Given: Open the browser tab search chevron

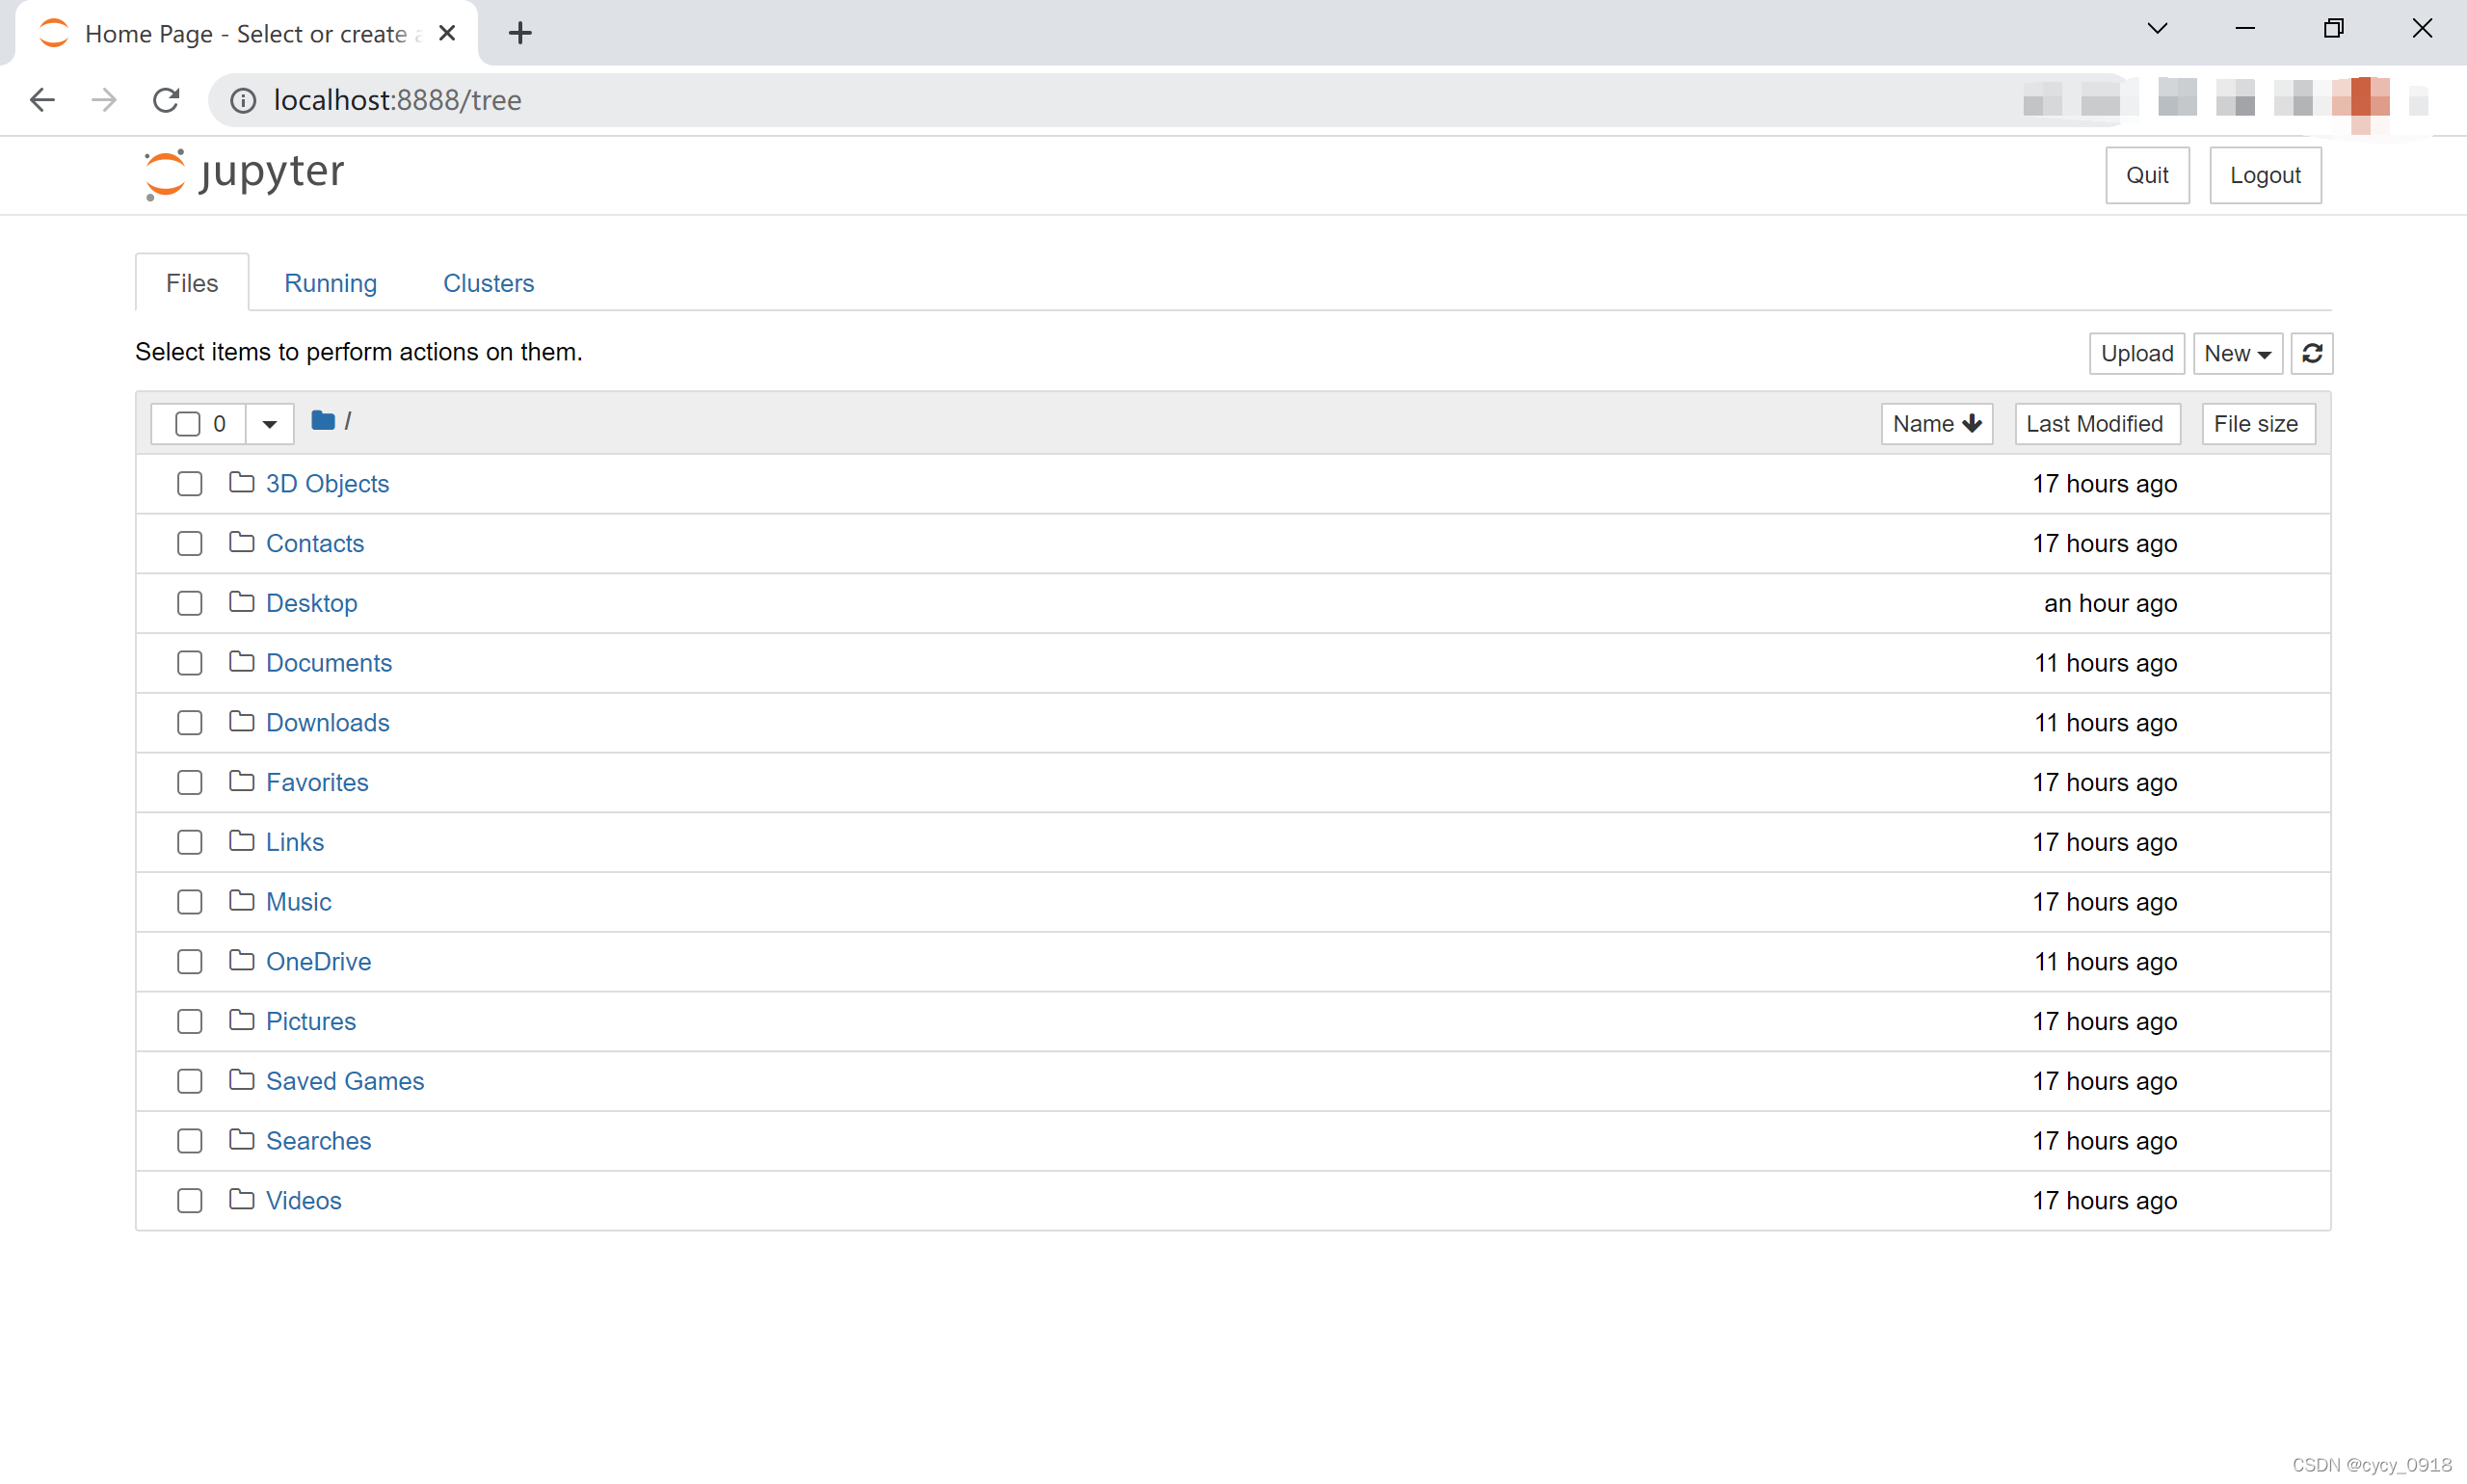Looking at the screenshot, I should click(2157, 29).
